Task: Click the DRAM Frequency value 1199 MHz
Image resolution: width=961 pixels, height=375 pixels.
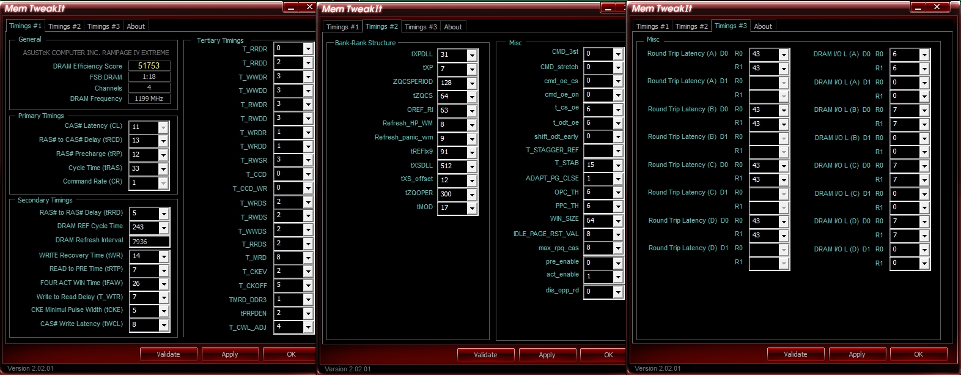Action: 149,98
